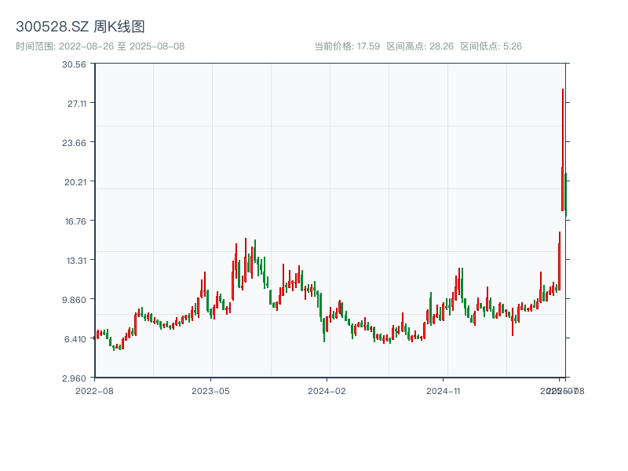The height and width of the screenshot is (471, 628).
Task: Click the 20.21 y-axis label
Action: click(x=74, y=182)
